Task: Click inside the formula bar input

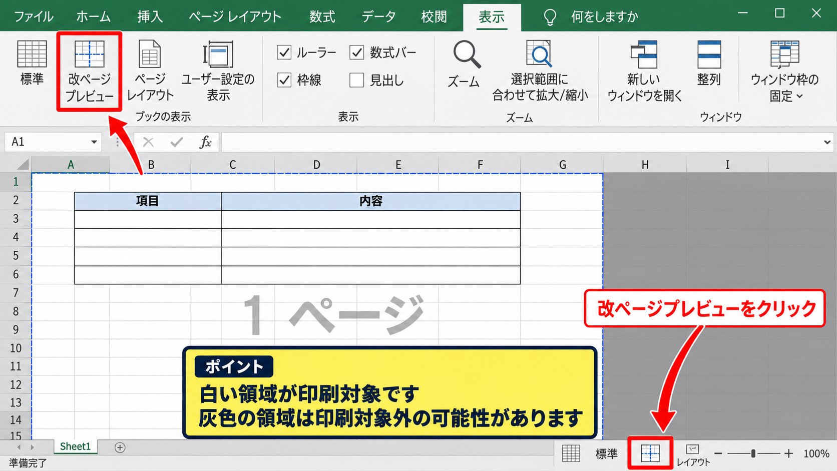Action: click(521, 142)
